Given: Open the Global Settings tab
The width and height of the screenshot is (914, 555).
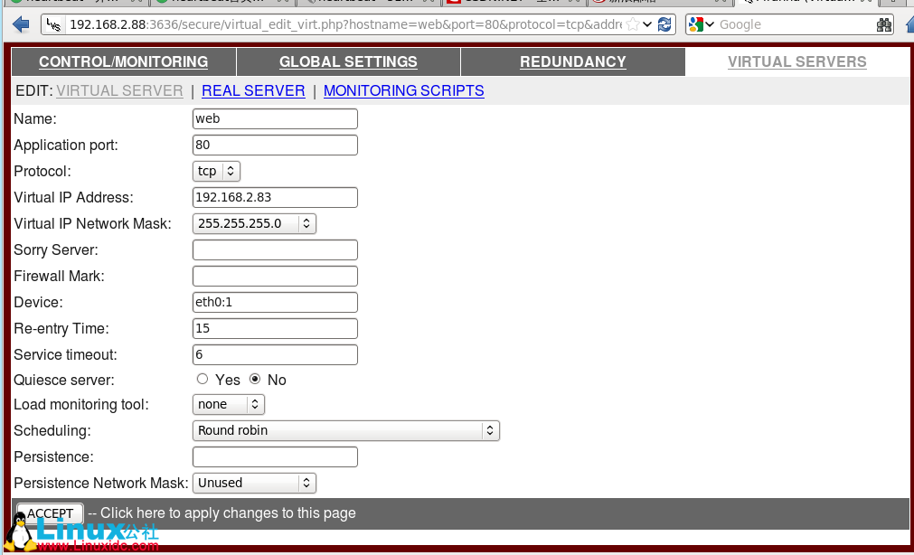Looking at the screenshot, I should coord(348,62).
